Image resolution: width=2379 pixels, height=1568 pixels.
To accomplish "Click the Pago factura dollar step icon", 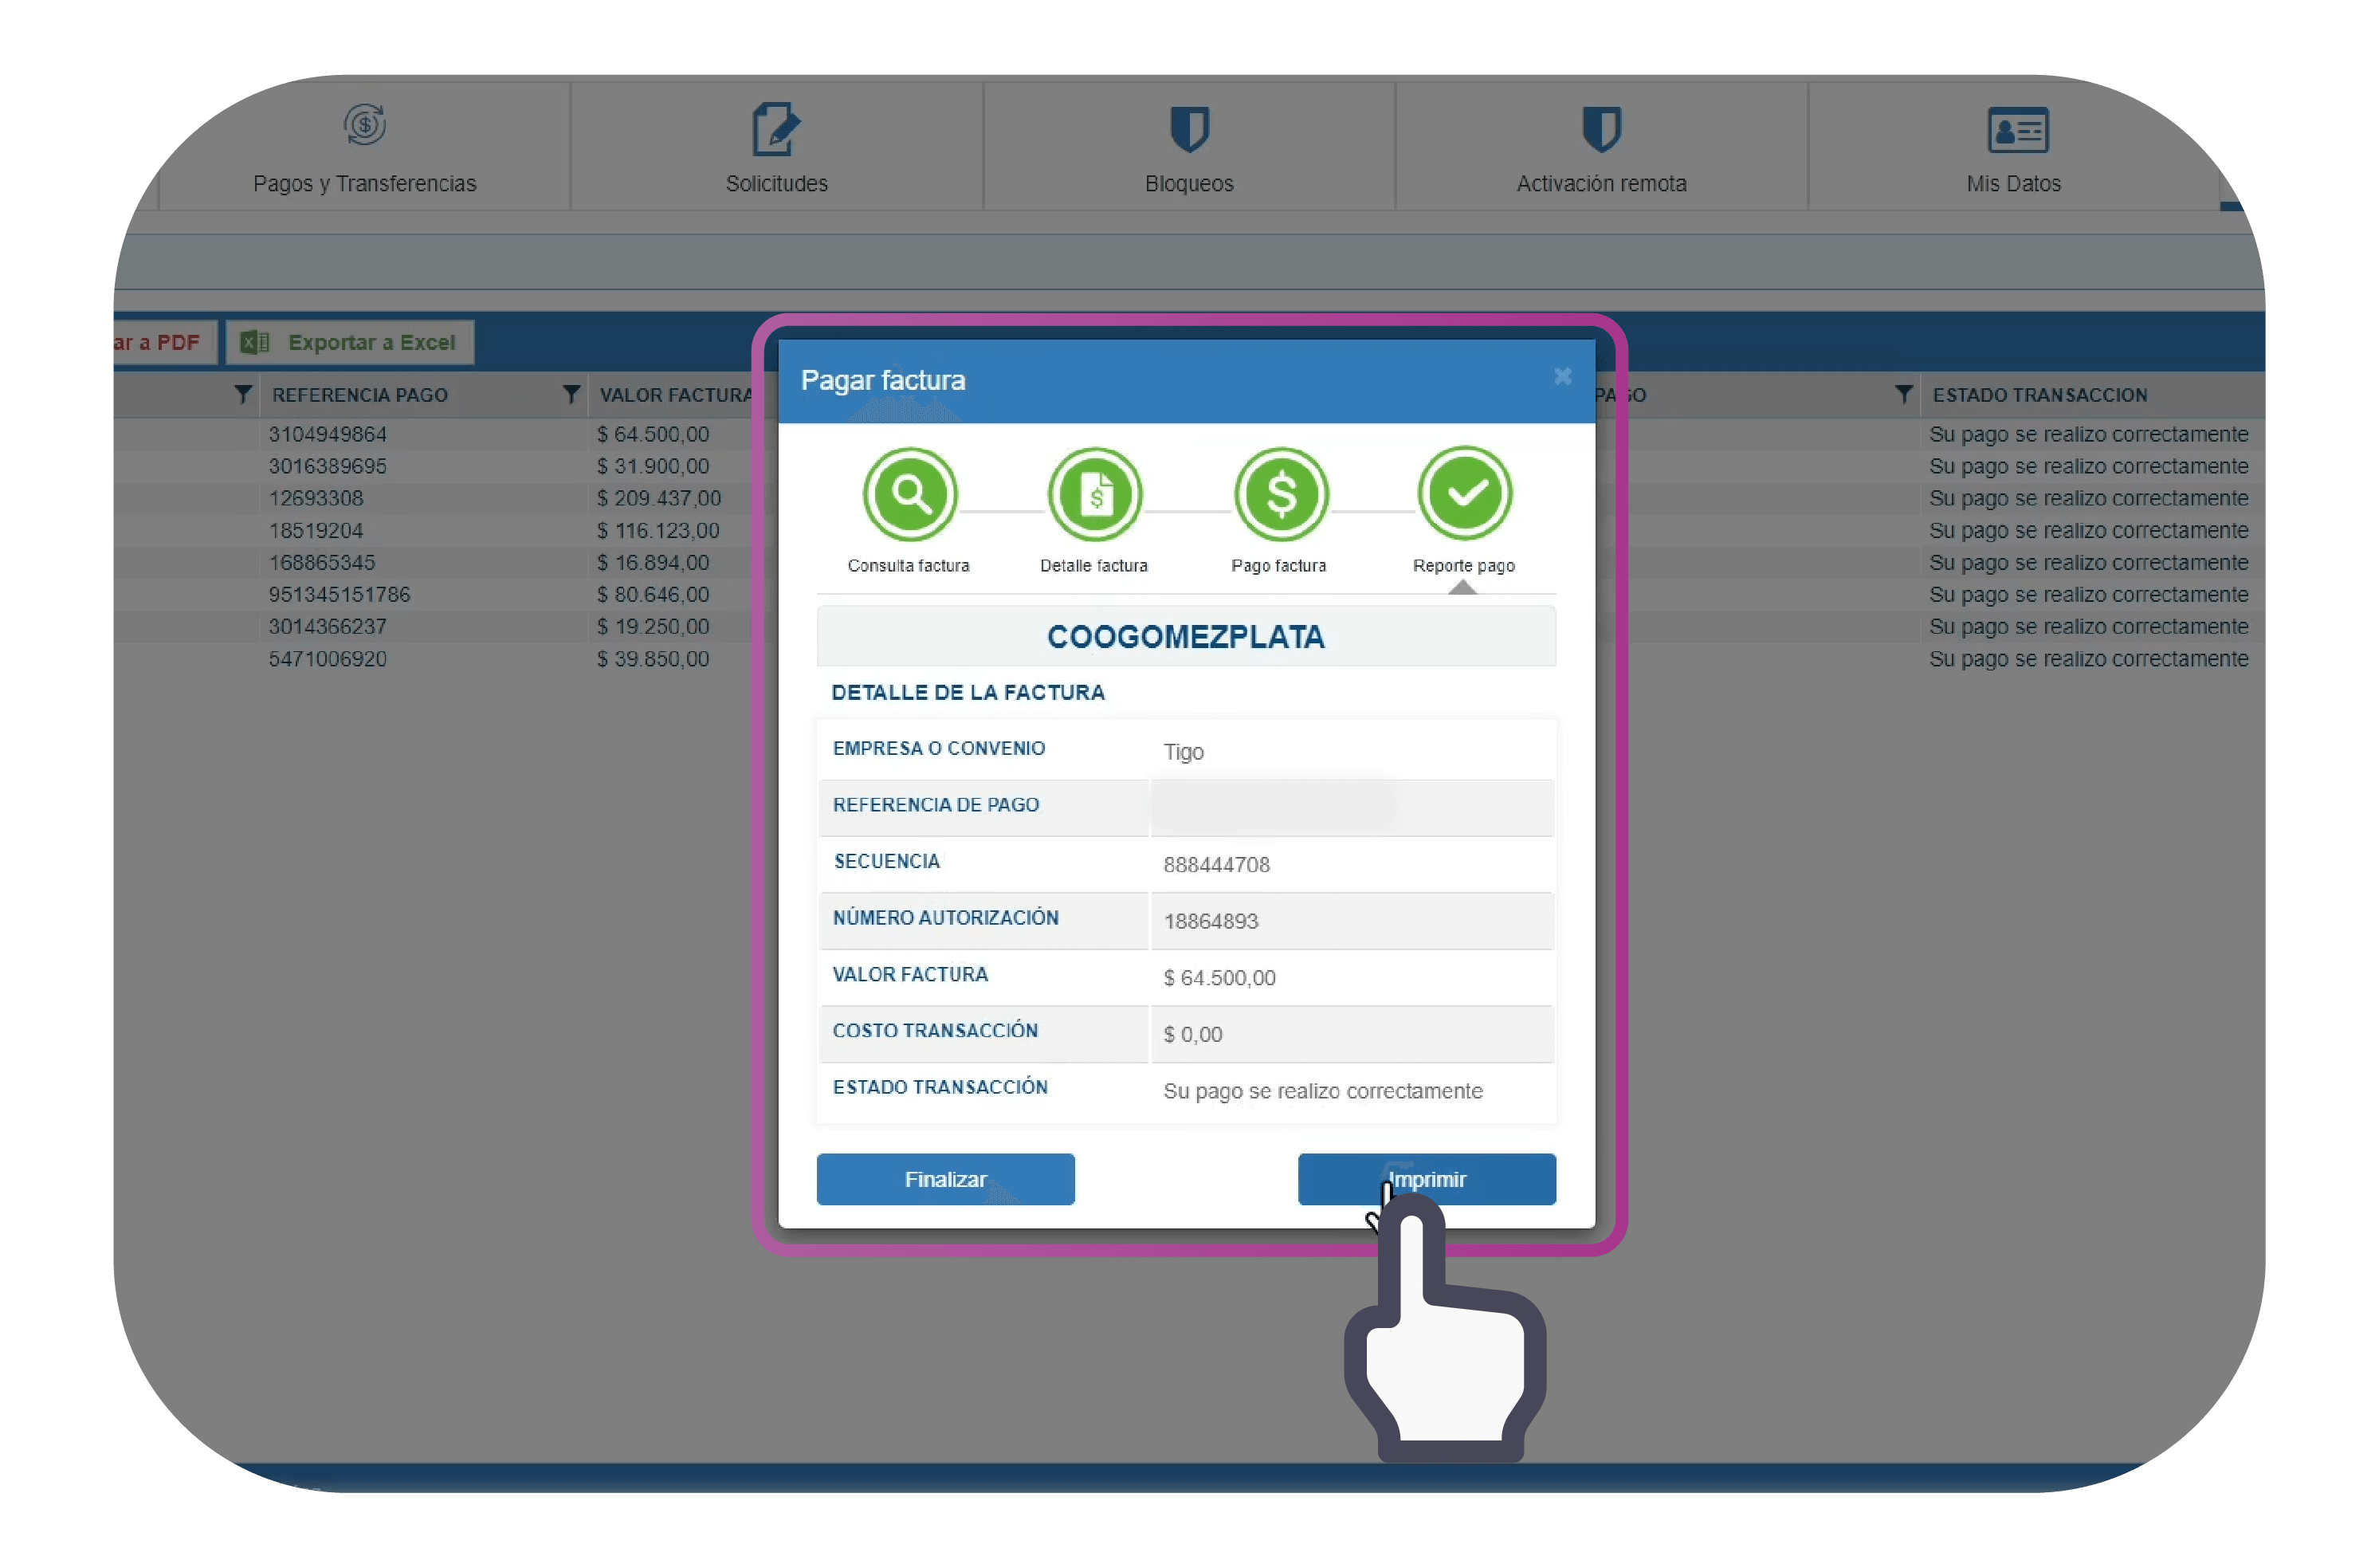I will click(1281, 494).
